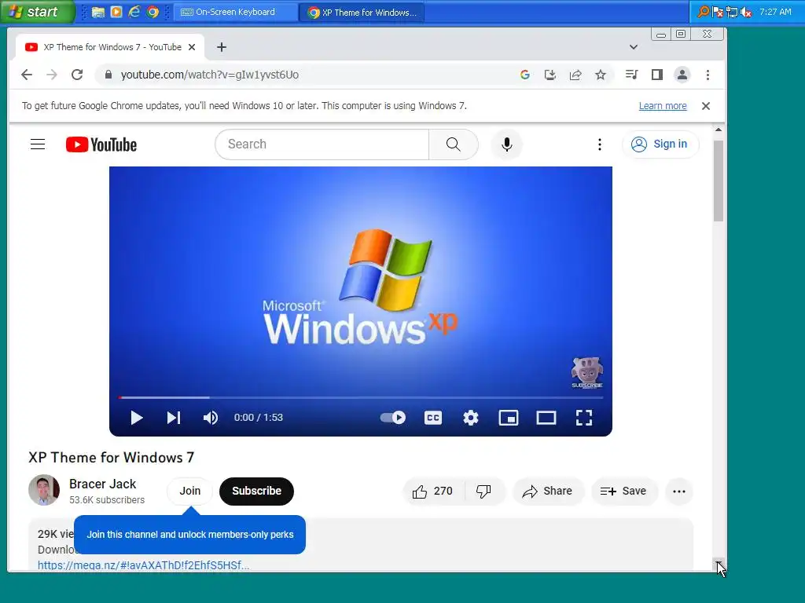
Task: Click the Google icon in address bar
Action: 524,75
